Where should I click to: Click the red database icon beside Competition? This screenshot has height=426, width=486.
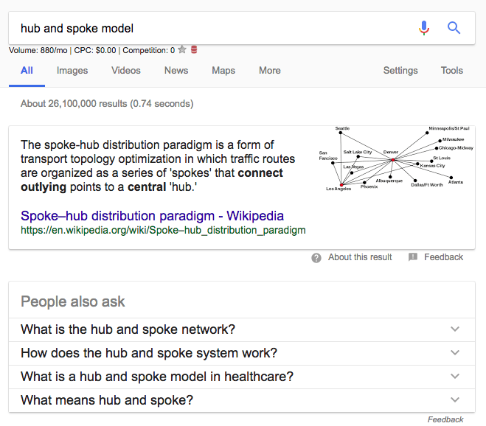(194, 50)
